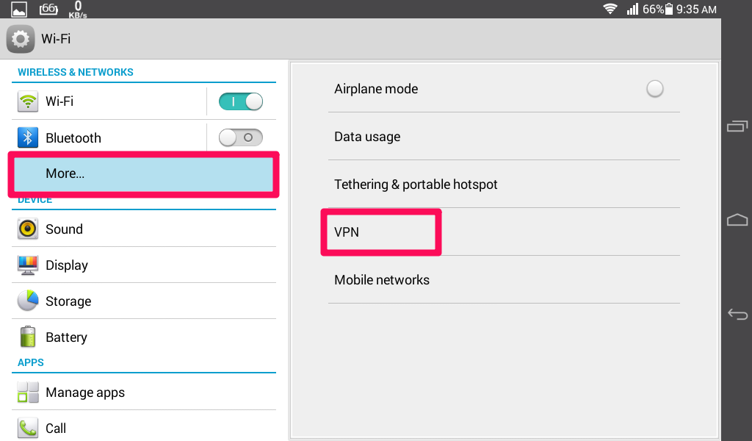
Task: Tap the WIRELESS & NETWORKS section header
Action: pyautogui.click(x=76, y=73)
